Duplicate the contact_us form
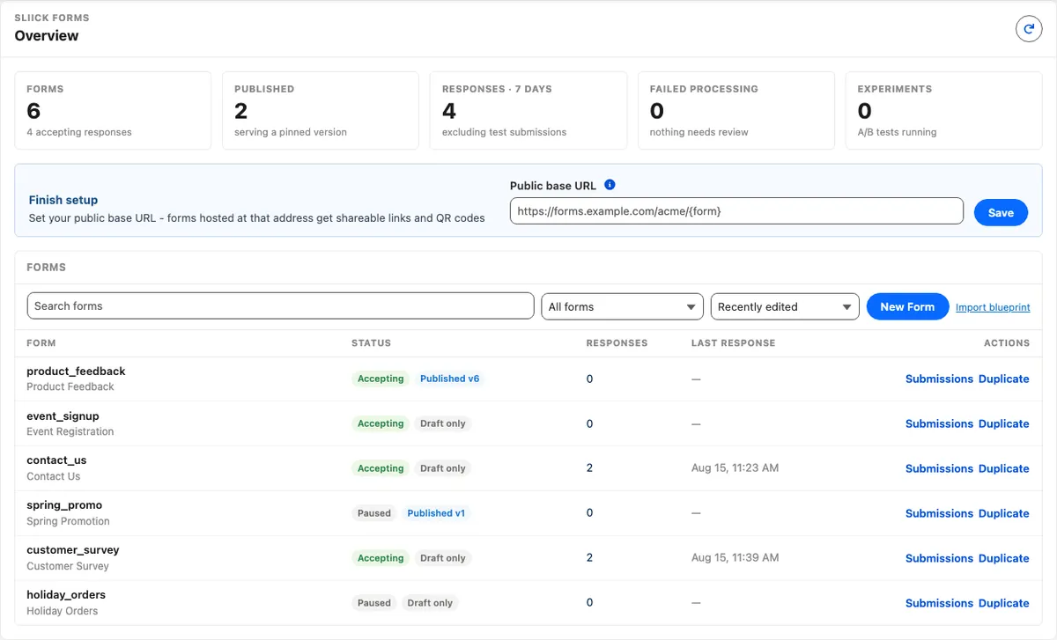 click(1004, 468)
